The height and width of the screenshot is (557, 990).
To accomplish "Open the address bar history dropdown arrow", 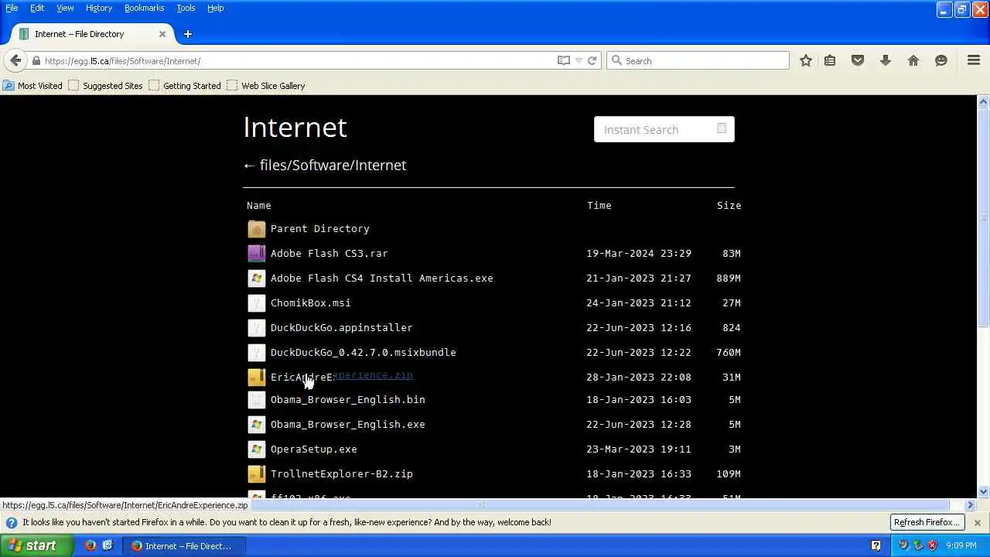I will (x=579, y=60).
